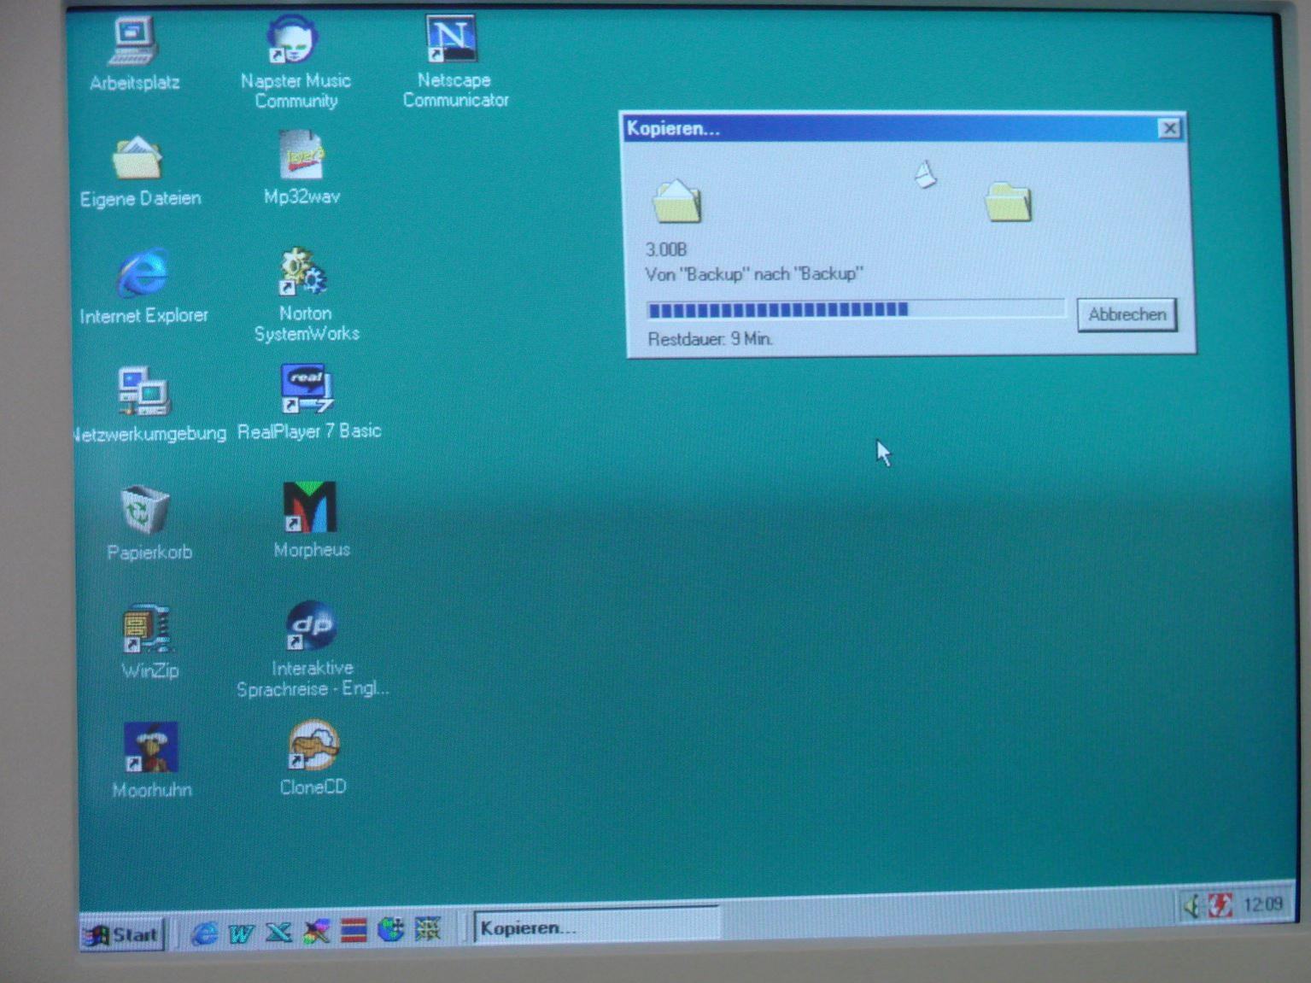The height and width of the screenshot is (983, 1311).
Task: Click the source folder icon in Kopieren dialog
Action: coord(677,201)
